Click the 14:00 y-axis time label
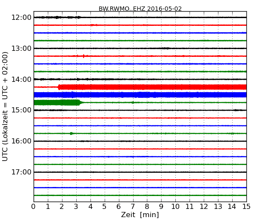The height and width of the screenshot is (224, 280). click(21, 79)
